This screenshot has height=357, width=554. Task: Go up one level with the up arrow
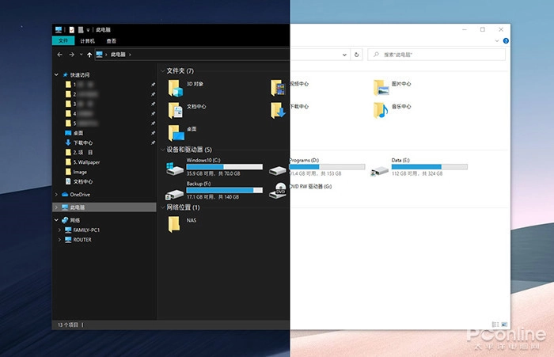click(x=89, y=55)
